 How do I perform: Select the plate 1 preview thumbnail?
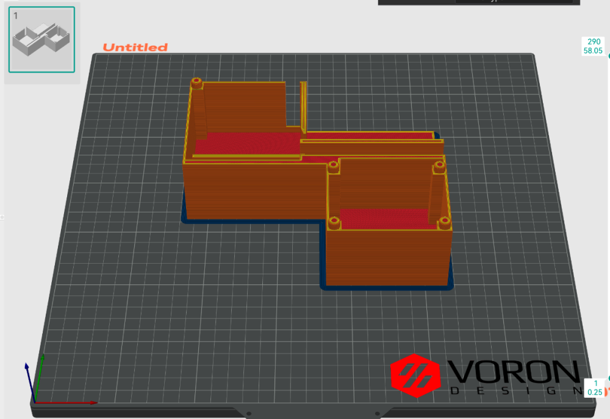coord(41,40)
